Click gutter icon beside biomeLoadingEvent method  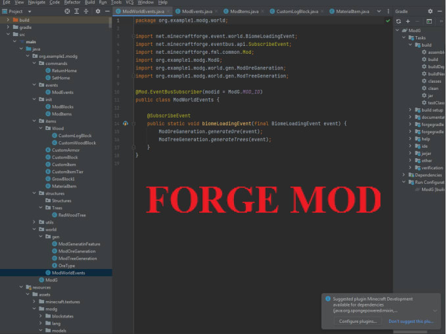[126, 123]
